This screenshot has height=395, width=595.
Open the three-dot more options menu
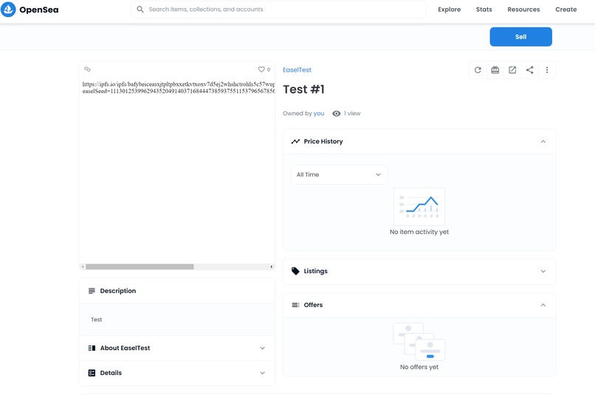(547, 70)
